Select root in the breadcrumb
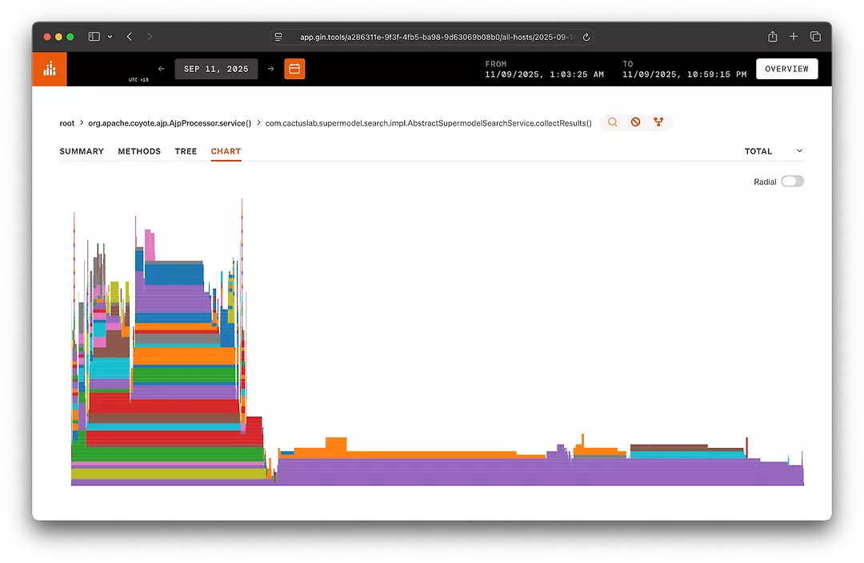This screenshot has height=563, width=864. click(x=67, y=122)
